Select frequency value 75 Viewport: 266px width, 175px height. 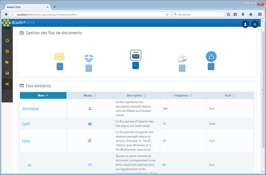(164, 123)
